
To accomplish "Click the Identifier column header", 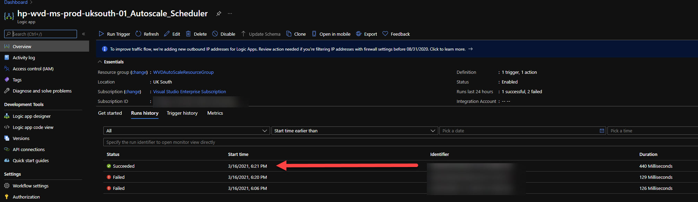I will click(440, 154).
